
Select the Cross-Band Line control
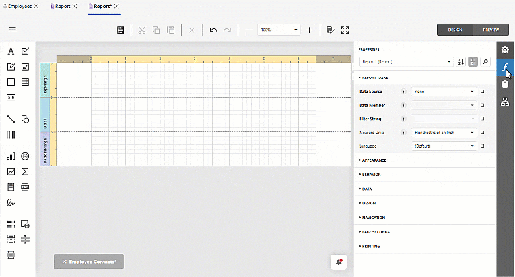click(x=25, y=239)
